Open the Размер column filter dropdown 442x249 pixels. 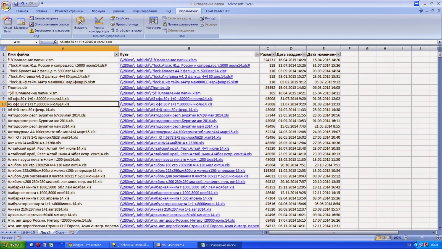point(273,54)
